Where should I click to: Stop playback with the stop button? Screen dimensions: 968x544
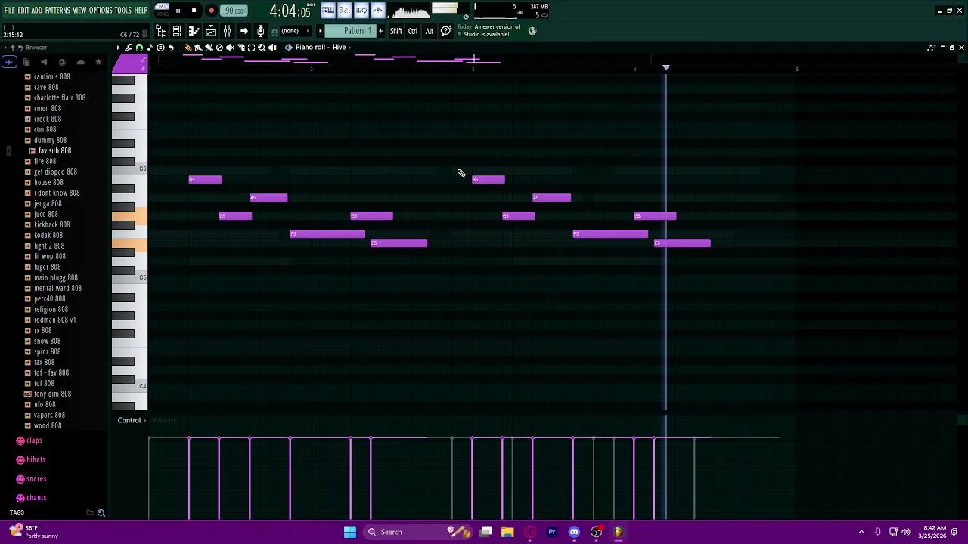click(194, 11)
